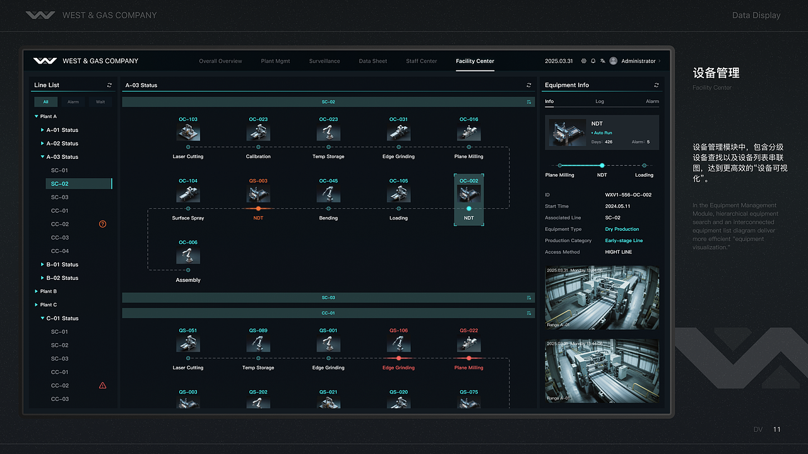This screenshot has width=808, height=454.
Task: Open the notifications bell icon
Action: pyautogui.click(x=593, y=61)
